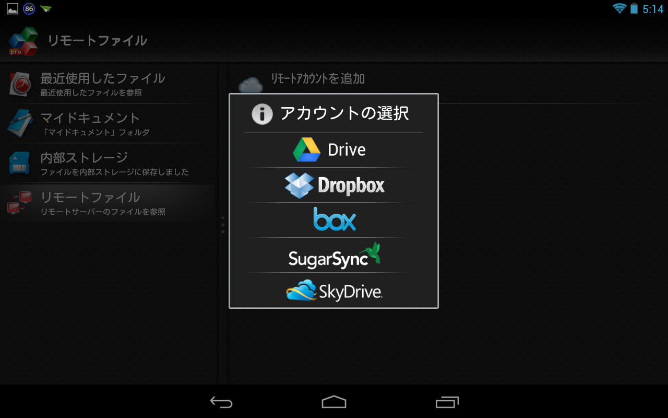Tap the picture notification icon in status bar
668x418 pixels.
coord(13,9)
